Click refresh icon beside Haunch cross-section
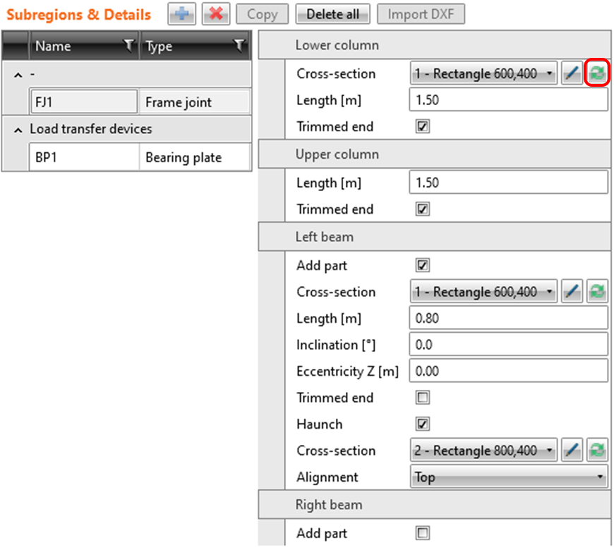This screenshot has height=550, width=614. [x=598, y=451]
